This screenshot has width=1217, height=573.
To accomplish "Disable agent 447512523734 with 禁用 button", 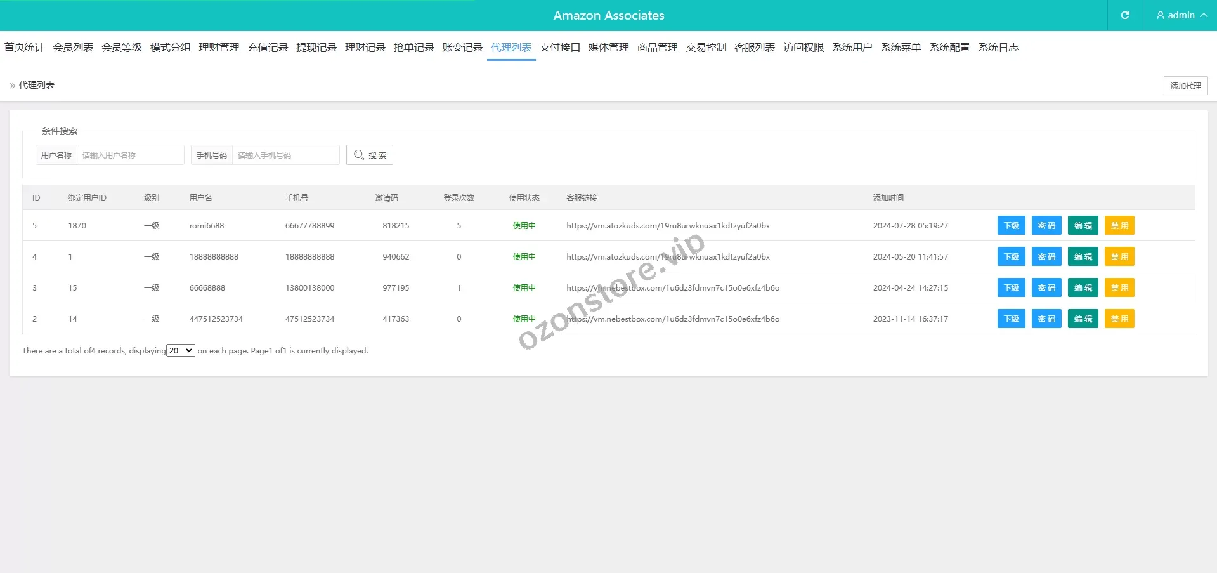I will (x=1119, y=319).
